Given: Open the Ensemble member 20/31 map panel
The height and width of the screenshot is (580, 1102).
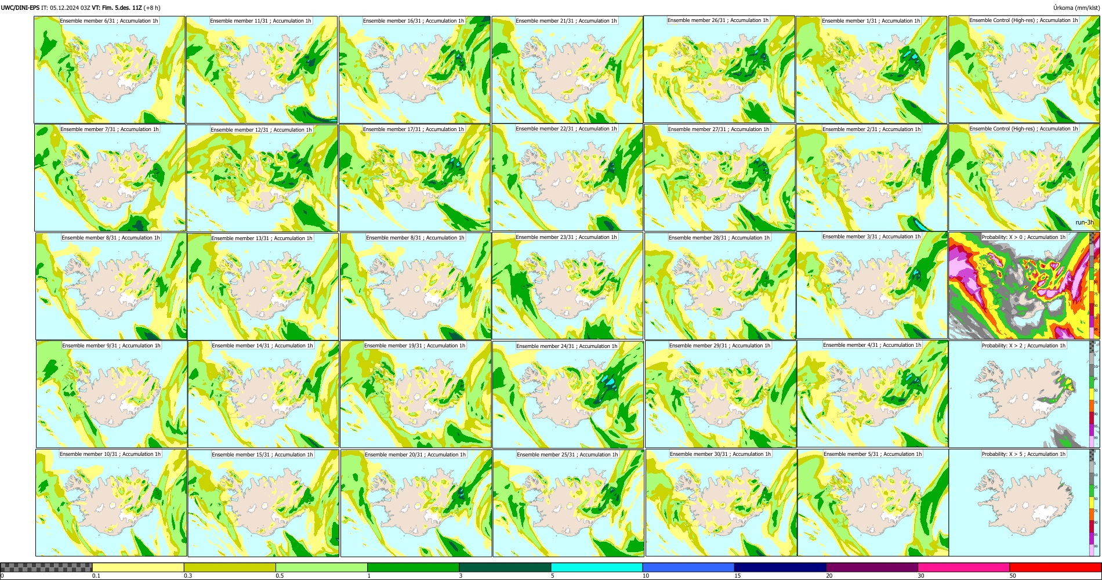Looking at the screenshot, I should tap(416, 503).
